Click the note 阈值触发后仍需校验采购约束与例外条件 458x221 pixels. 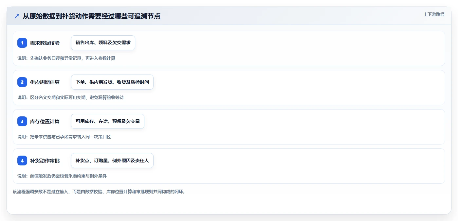[68, 176]
